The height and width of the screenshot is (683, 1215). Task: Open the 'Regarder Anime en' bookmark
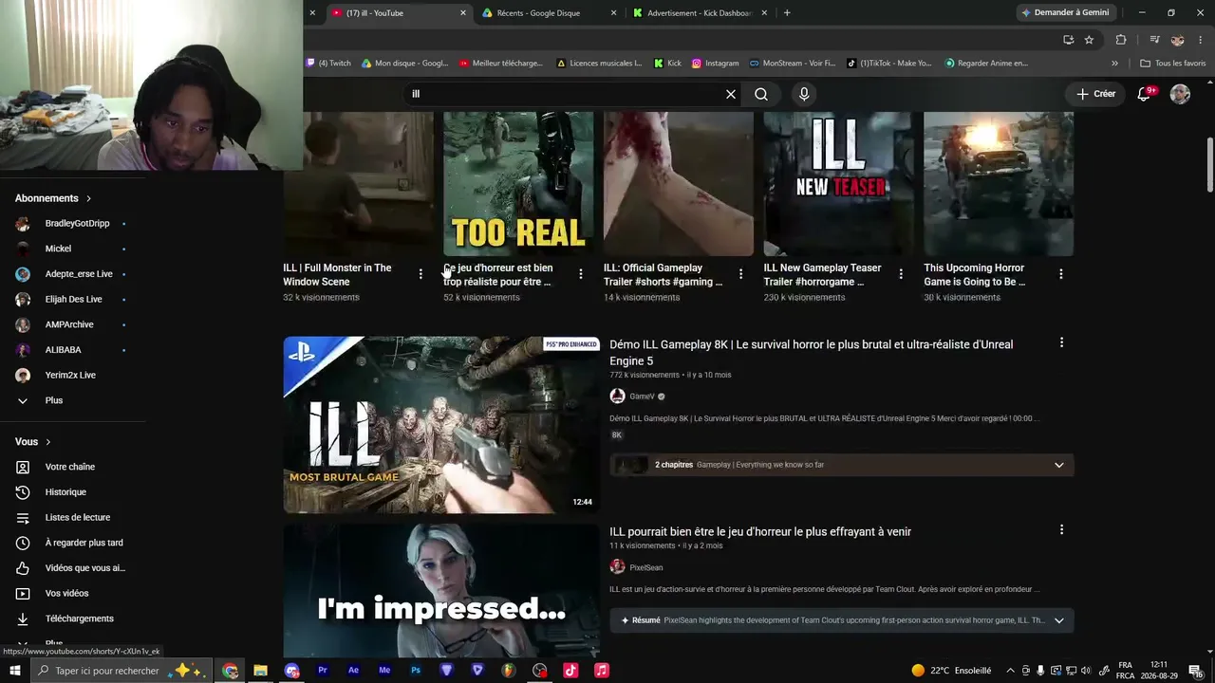point(986,64)
